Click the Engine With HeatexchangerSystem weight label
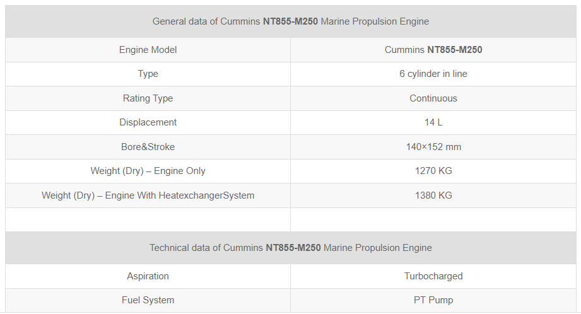The width and height of the screenshot is (581, 314). click(148, 195)
